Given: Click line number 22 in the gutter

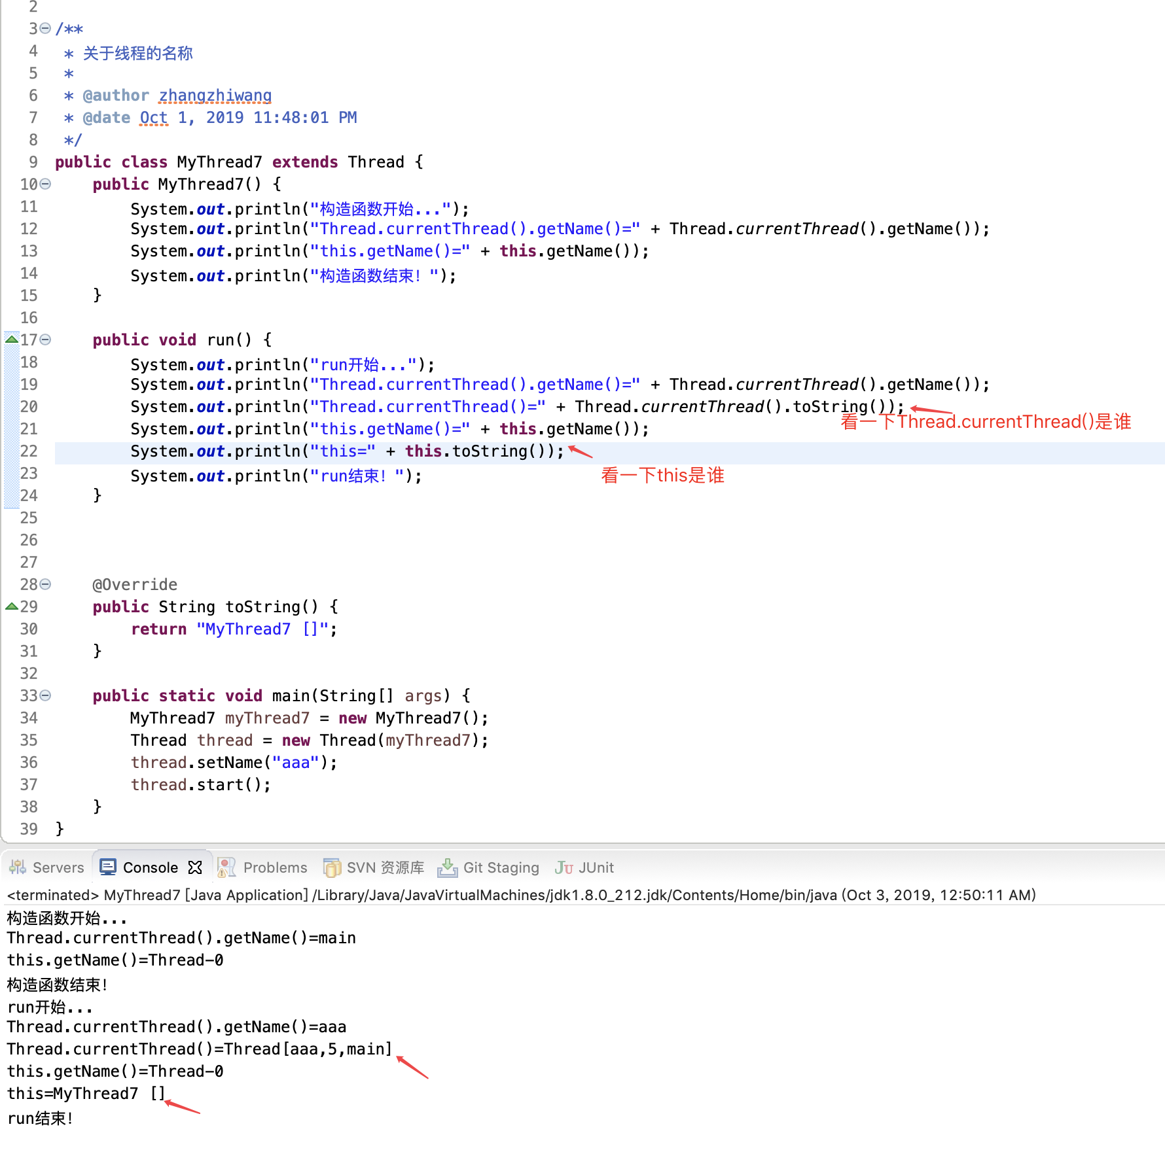Looking at the screenshot, I should click(x=29, y=451).
